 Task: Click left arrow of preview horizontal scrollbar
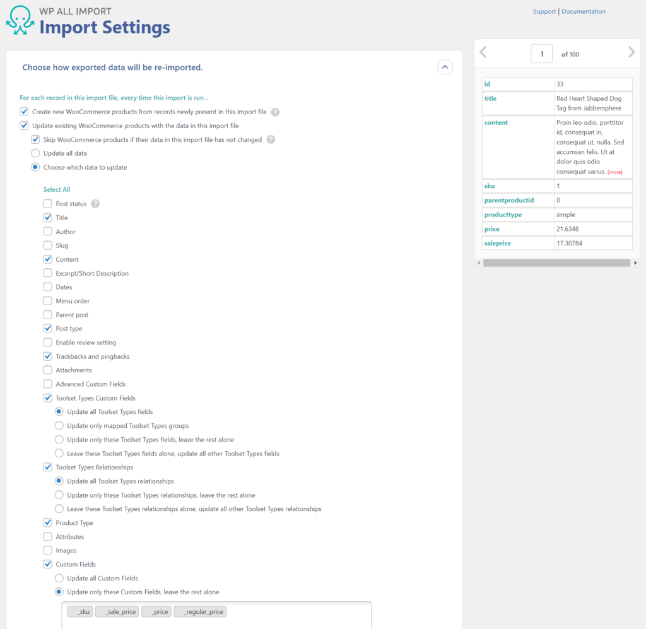click(479, 263)
